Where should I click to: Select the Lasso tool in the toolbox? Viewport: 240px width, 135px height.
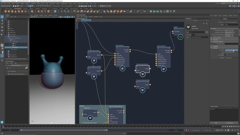point(2,20)
